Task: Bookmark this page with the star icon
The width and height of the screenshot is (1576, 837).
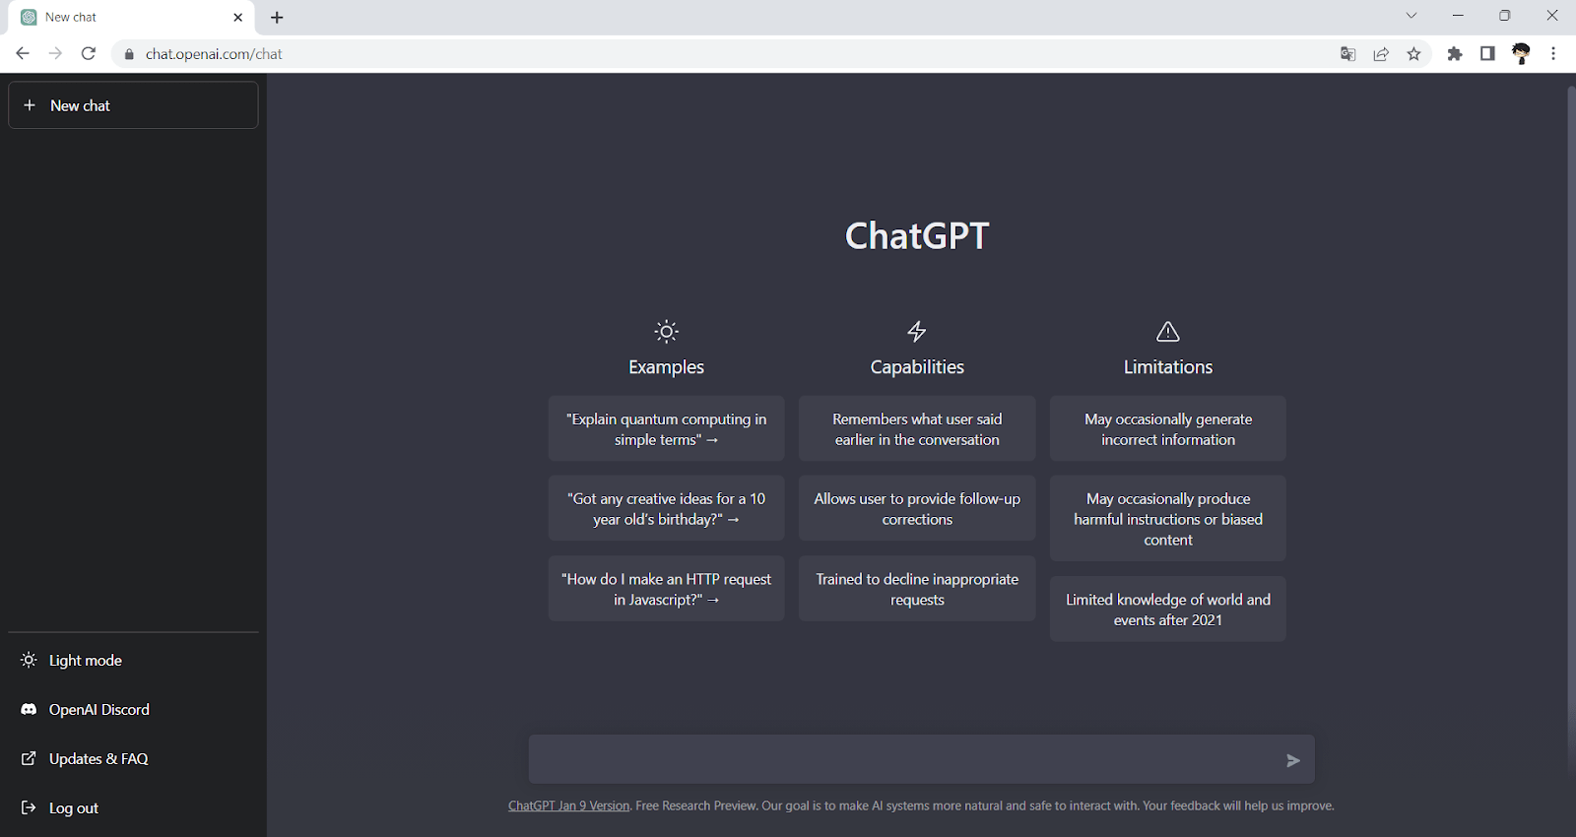Action: [x=1414, y=54]
